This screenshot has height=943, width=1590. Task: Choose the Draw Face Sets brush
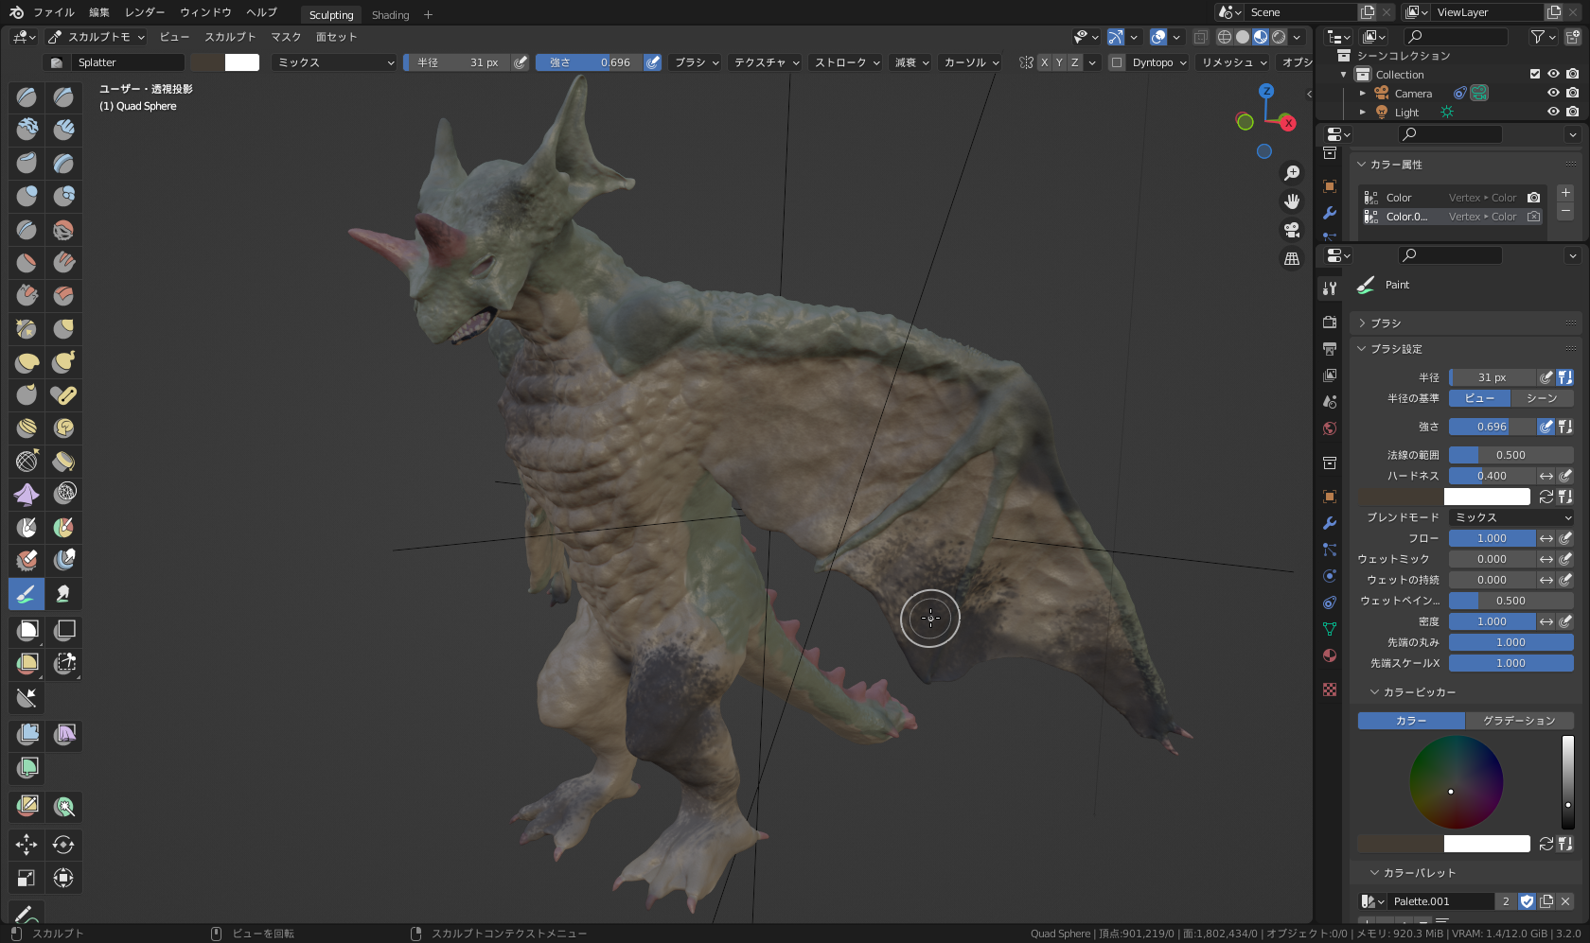pos(63,528)
